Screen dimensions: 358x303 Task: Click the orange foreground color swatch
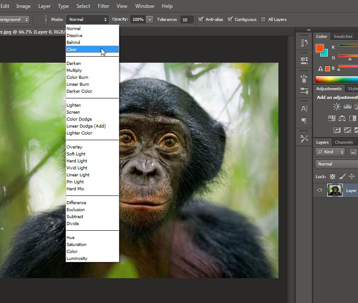[x=319, y=48]
